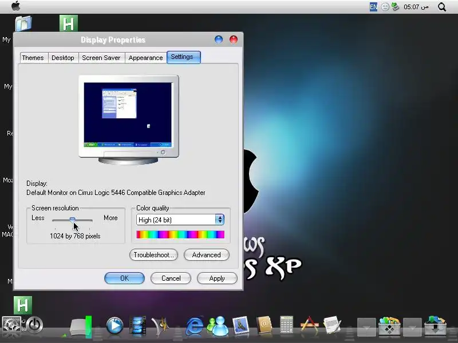
Task: Close Display Properties with the red button
Action: tap(234, 39)
